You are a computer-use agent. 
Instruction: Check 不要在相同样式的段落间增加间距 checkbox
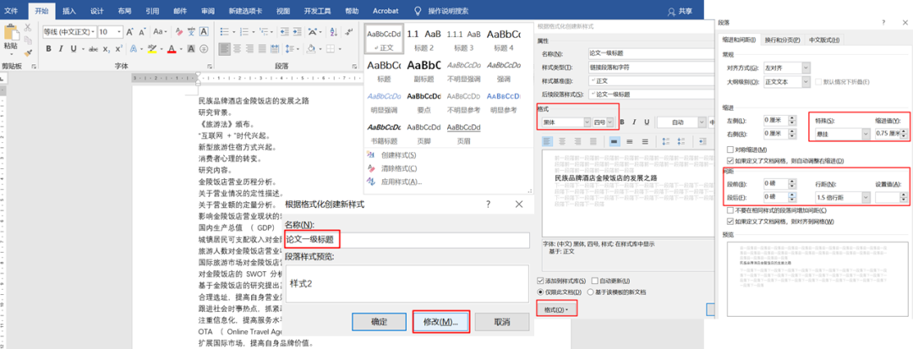730,210
